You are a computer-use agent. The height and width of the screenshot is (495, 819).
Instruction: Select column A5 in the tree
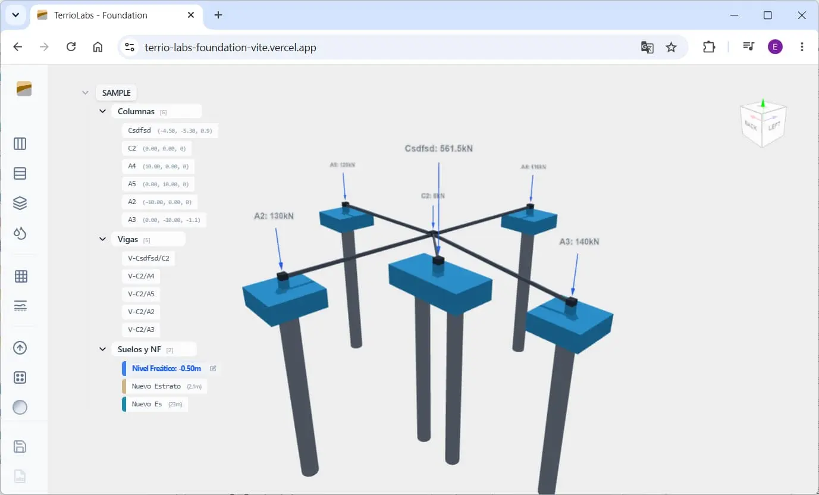[159, 184]
